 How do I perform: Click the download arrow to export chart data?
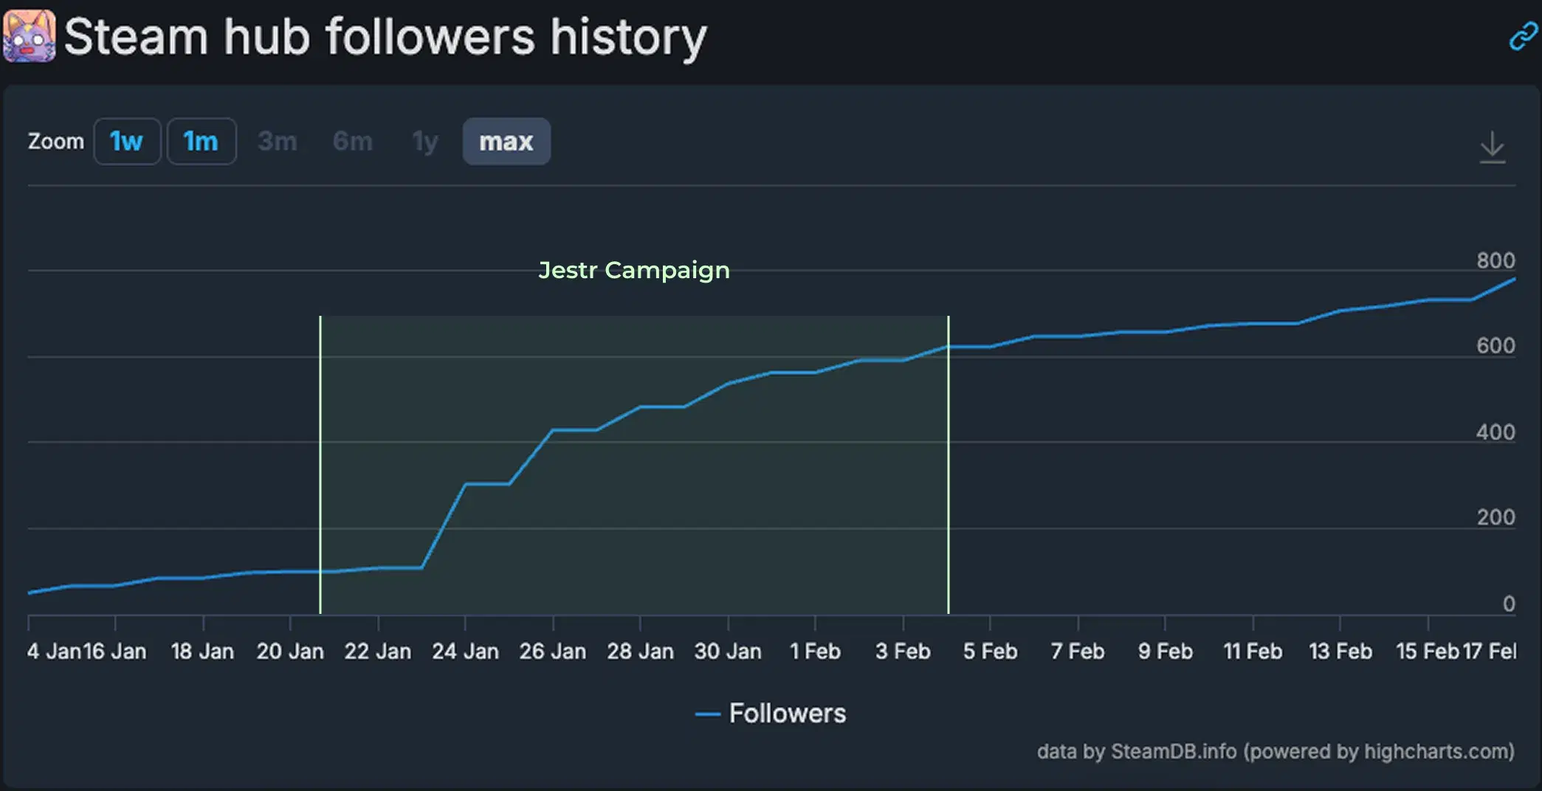coord(1493,145)
